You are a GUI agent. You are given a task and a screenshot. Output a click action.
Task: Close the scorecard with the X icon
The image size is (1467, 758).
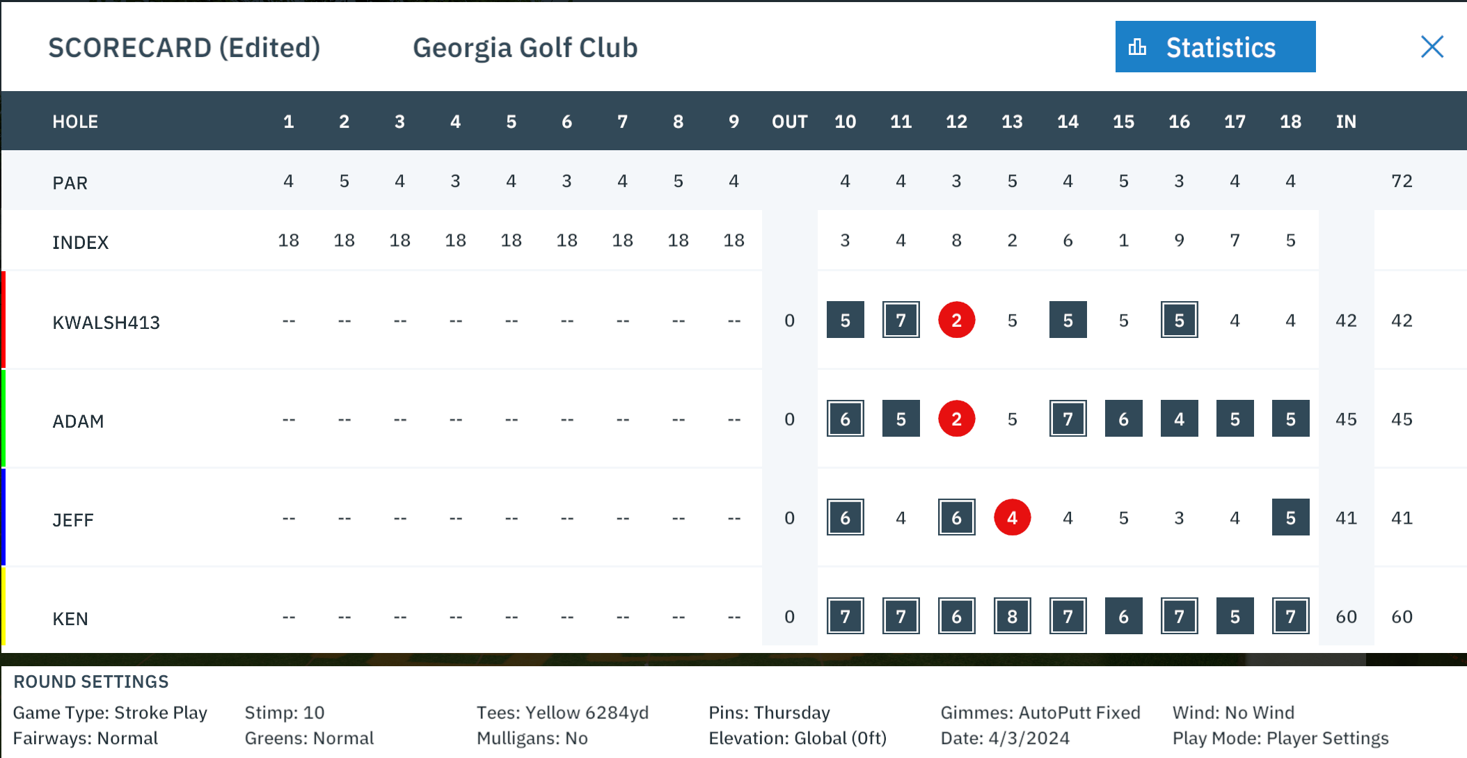pos(1432,47)
